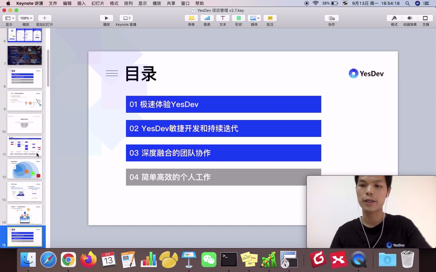
Task: Insert a table with 表格 icon
Action: [191, 18]
